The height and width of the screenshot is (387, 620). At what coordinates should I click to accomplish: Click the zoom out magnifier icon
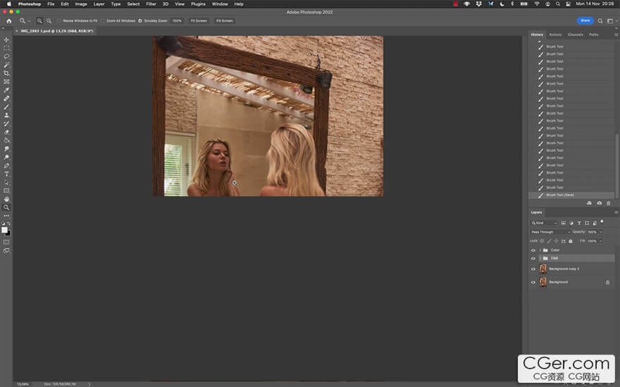[x=49, y=21]
